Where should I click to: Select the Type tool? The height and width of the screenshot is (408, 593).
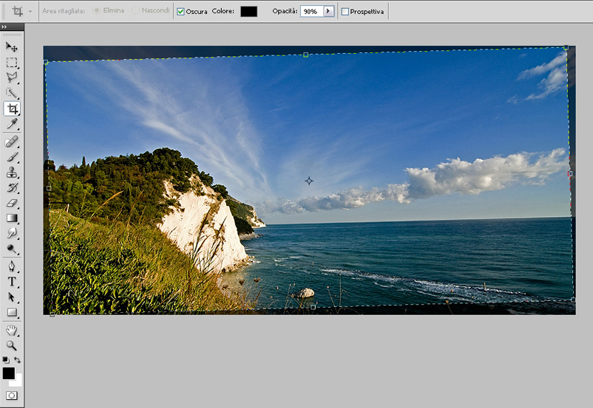click(x=12, y=282)
